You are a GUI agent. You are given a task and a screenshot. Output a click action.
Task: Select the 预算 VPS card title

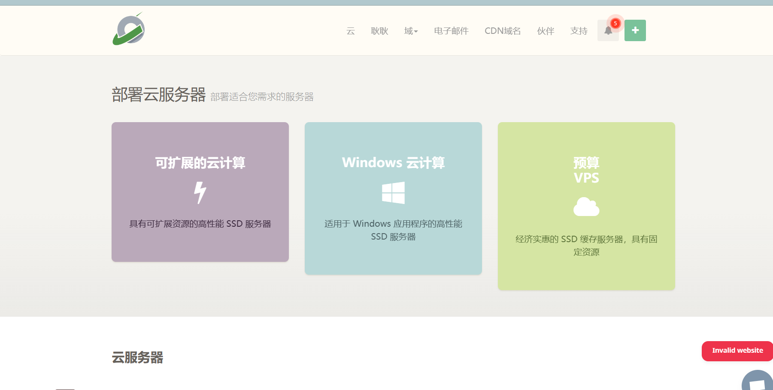pos(586,170)
